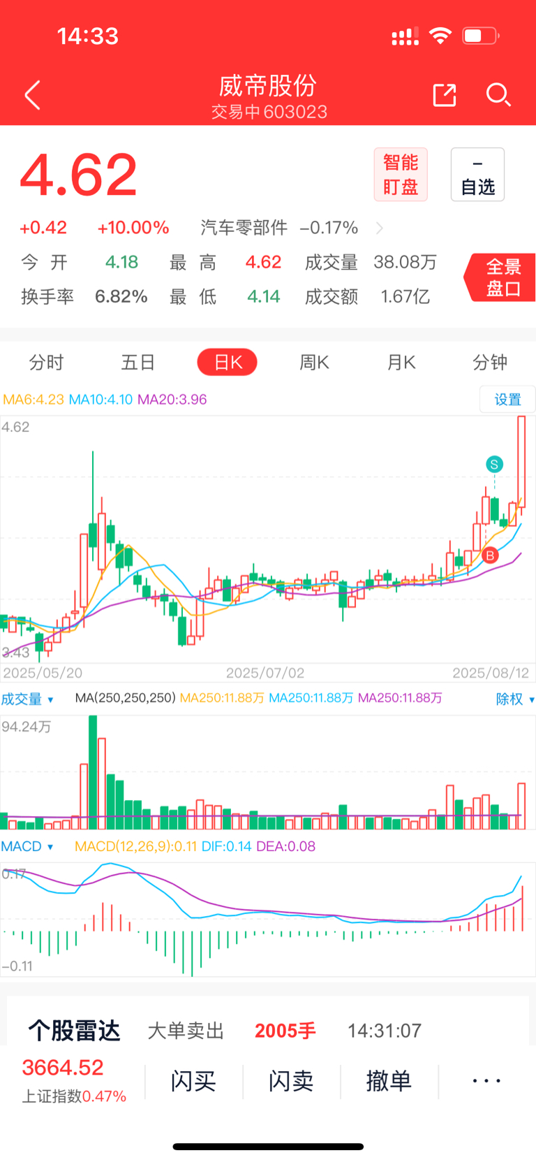This screenshot has width=536, height=1162.
Task: Tap MACD(12,26,9):0.11 label
Action: 135,846
